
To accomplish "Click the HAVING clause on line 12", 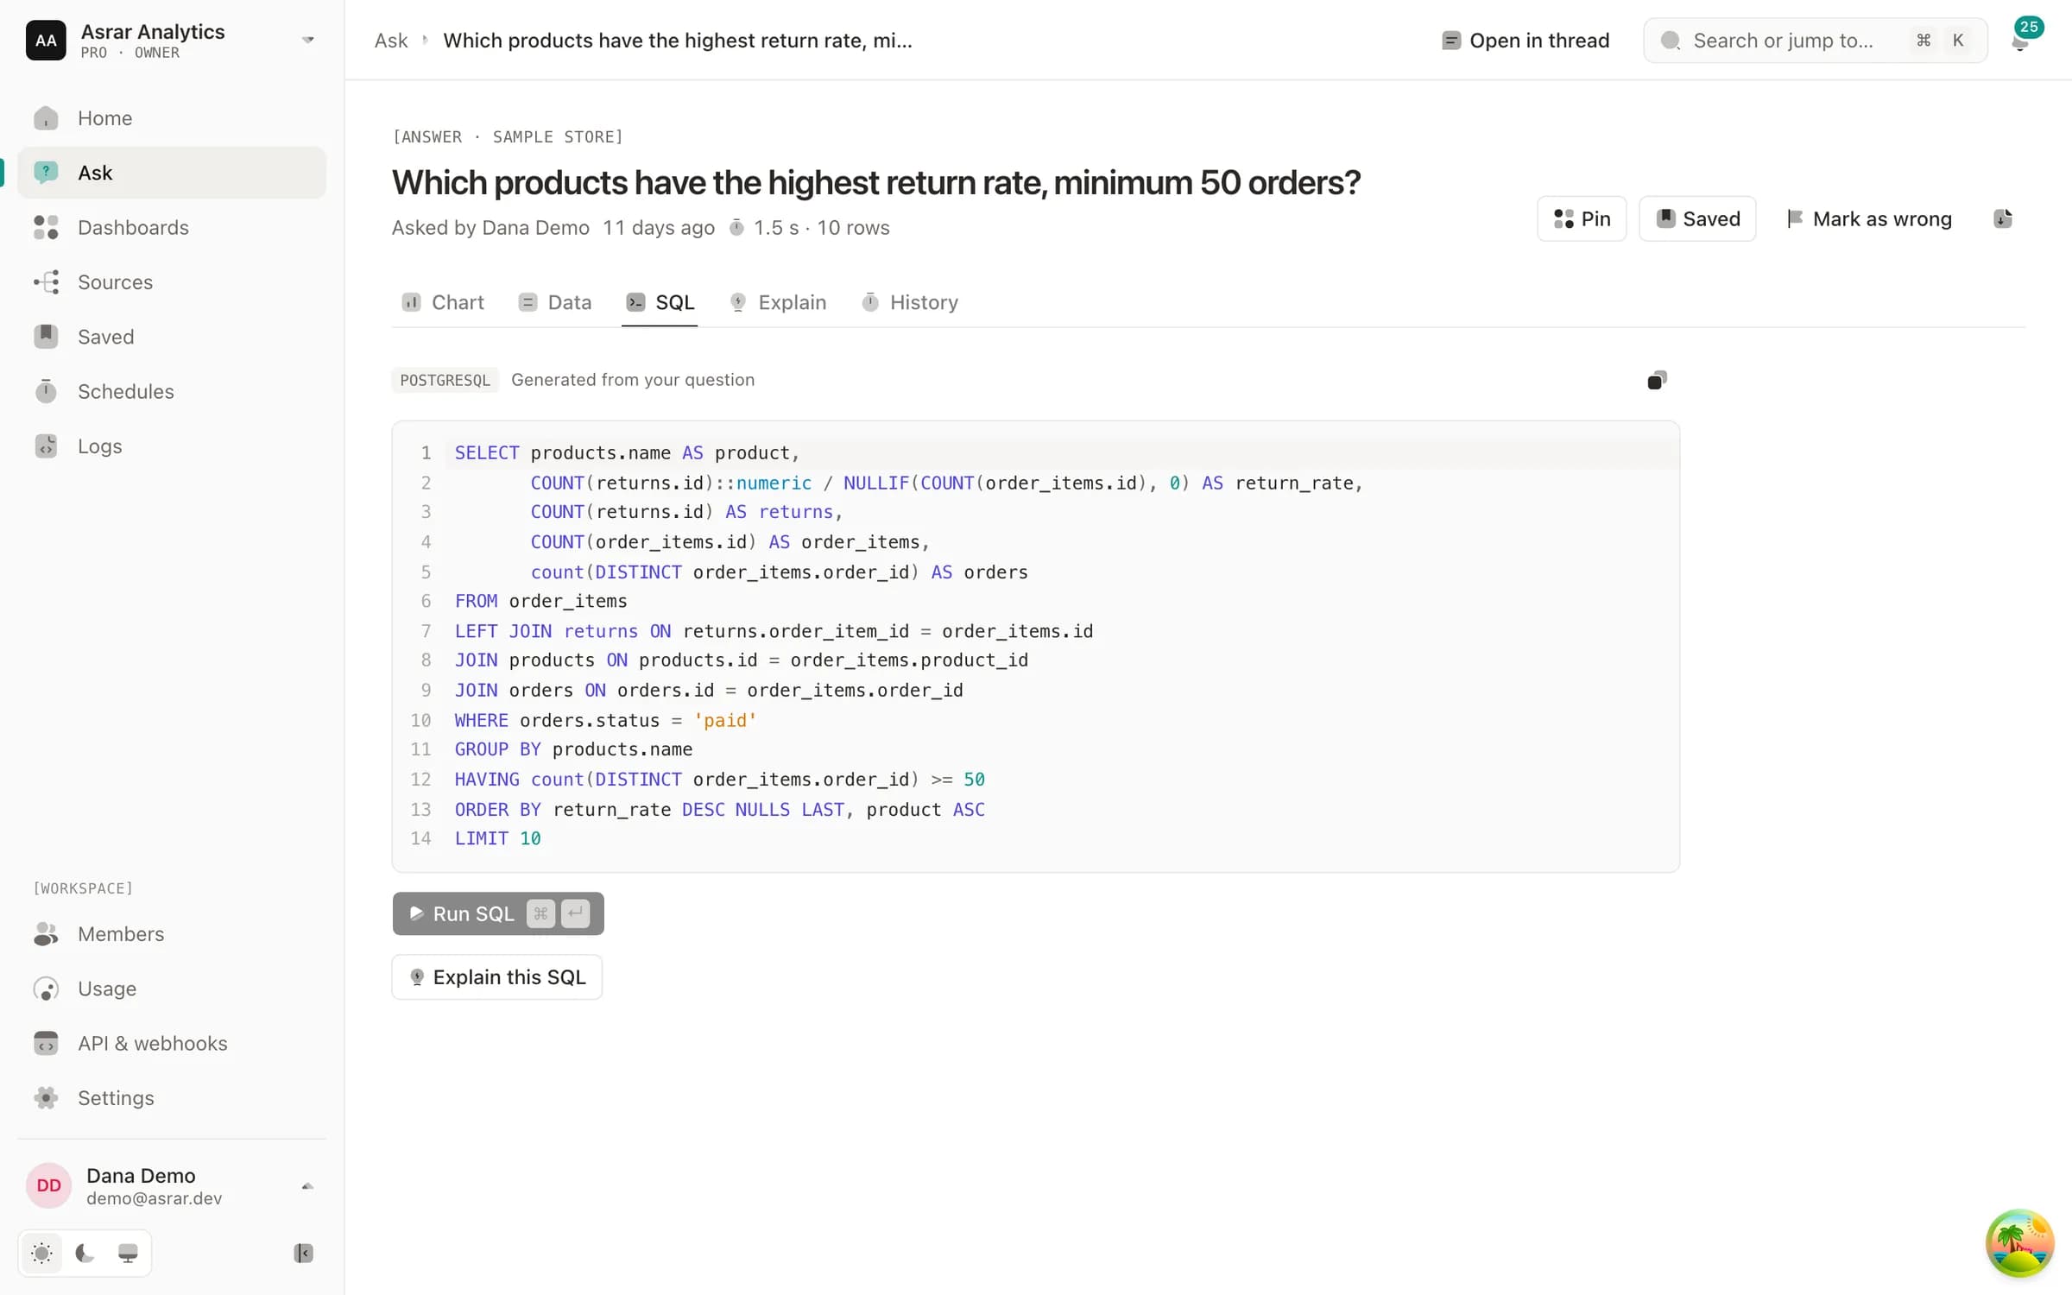I will (x=719, y=780).
